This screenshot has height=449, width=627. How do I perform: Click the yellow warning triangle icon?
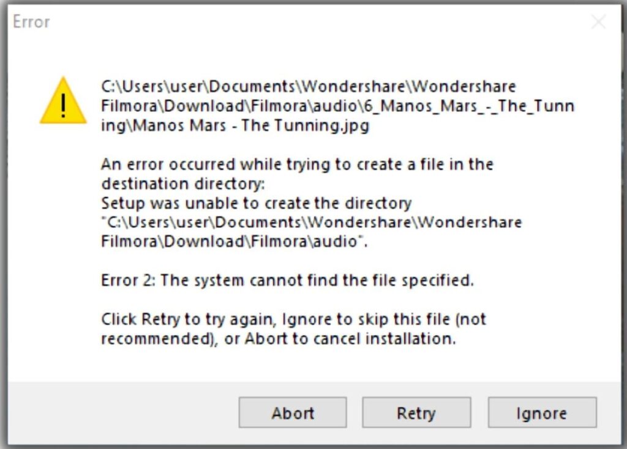63,101
